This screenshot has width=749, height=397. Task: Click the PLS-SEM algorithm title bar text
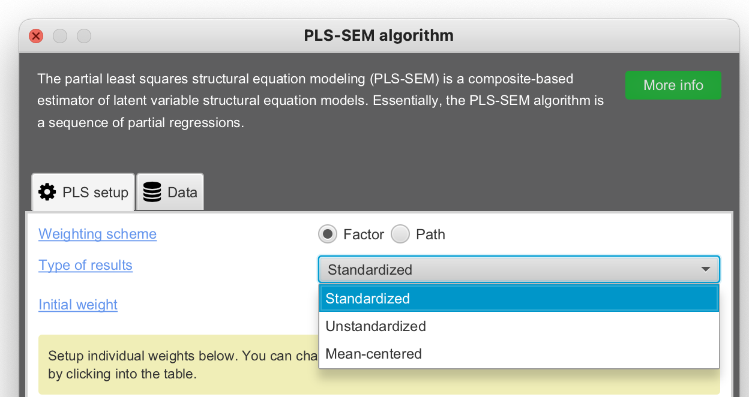click(379, 36)
